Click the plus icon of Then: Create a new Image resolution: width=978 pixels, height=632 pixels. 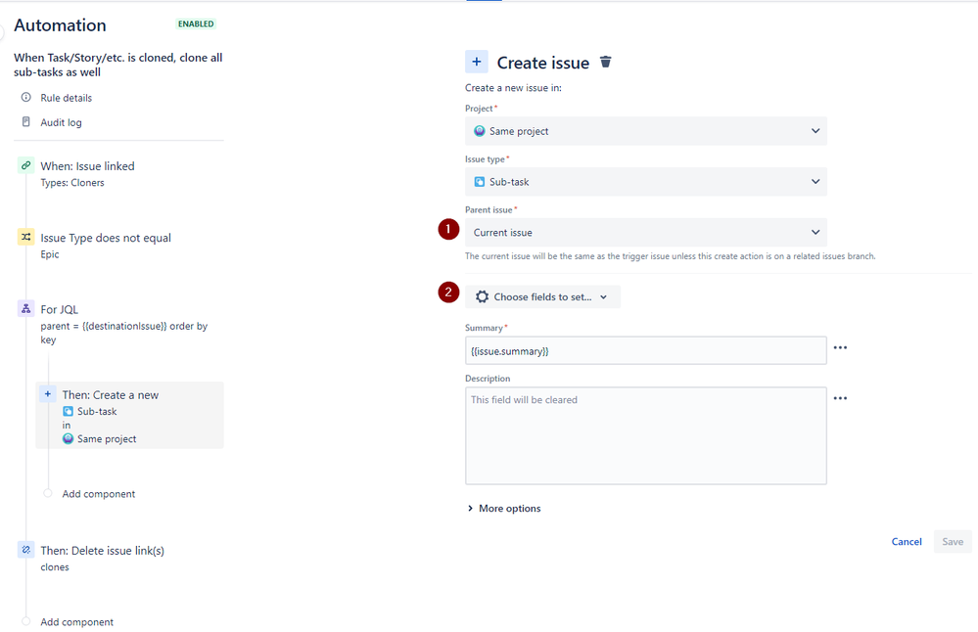47,394
